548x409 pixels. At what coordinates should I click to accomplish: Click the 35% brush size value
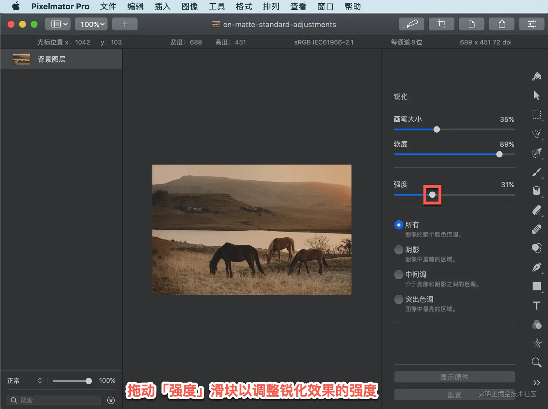pyautogui.click(x=507, y=119)
